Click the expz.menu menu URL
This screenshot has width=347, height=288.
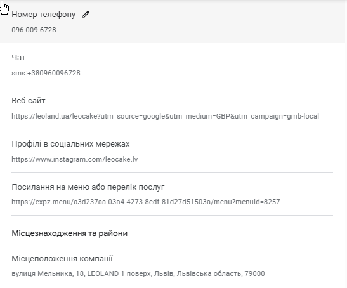[146, 202]
